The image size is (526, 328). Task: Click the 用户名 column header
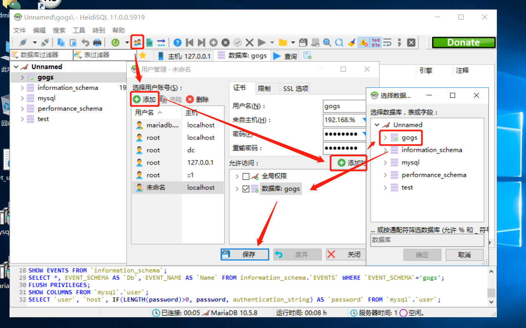157,113
